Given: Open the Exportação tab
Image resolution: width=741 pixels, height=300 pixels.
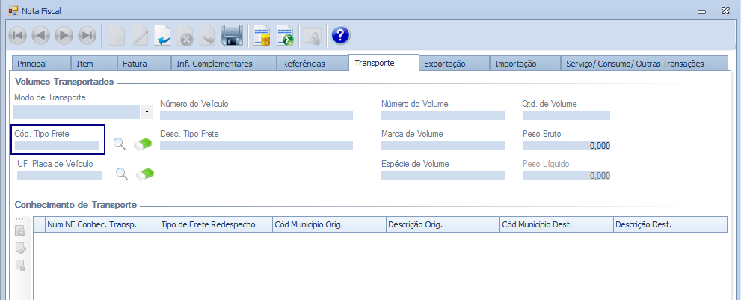Looking at the screenshot, I should pyautogui.click(x=454, y=64).
